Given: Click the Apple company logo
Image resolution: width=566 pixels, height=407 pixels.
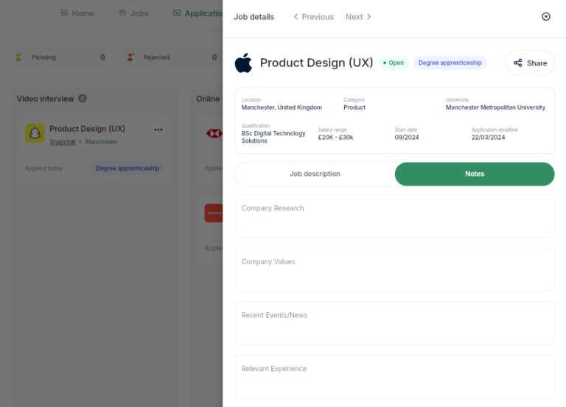Looking at the screenshot, I should (243, 63).
